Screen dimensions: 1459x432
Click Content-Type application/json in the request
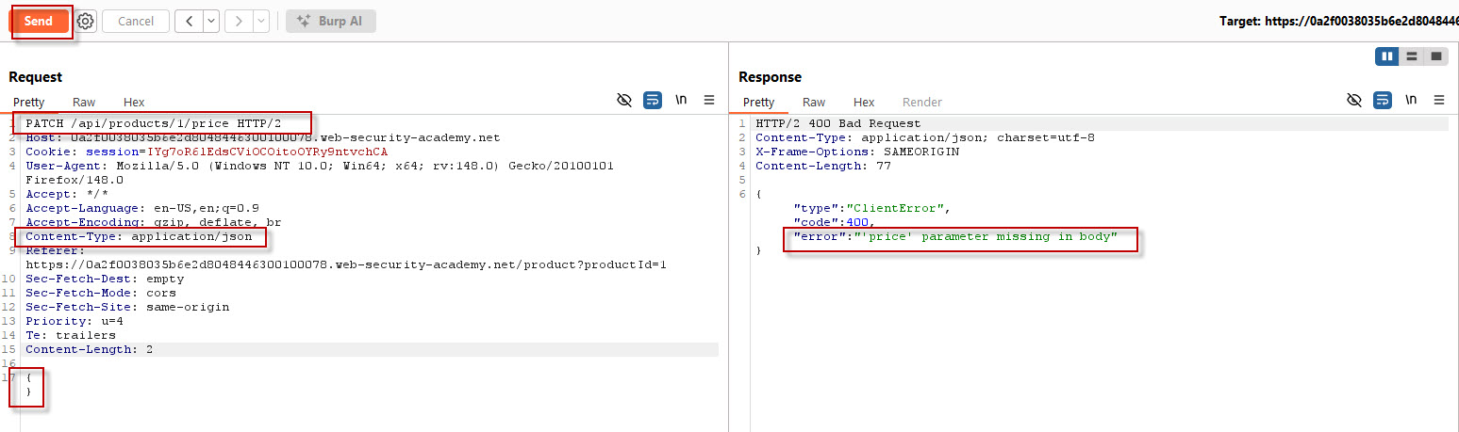coord(139,236)
